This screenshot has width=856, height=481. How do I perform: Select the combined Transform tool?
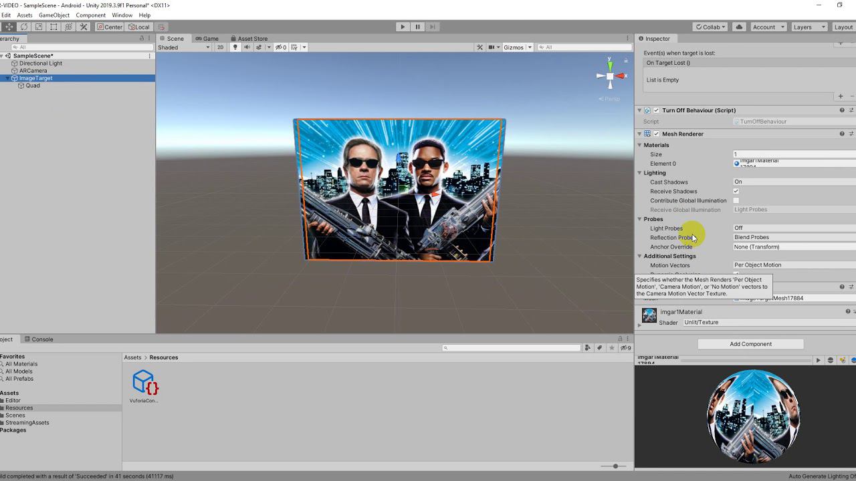coord(68,27)
